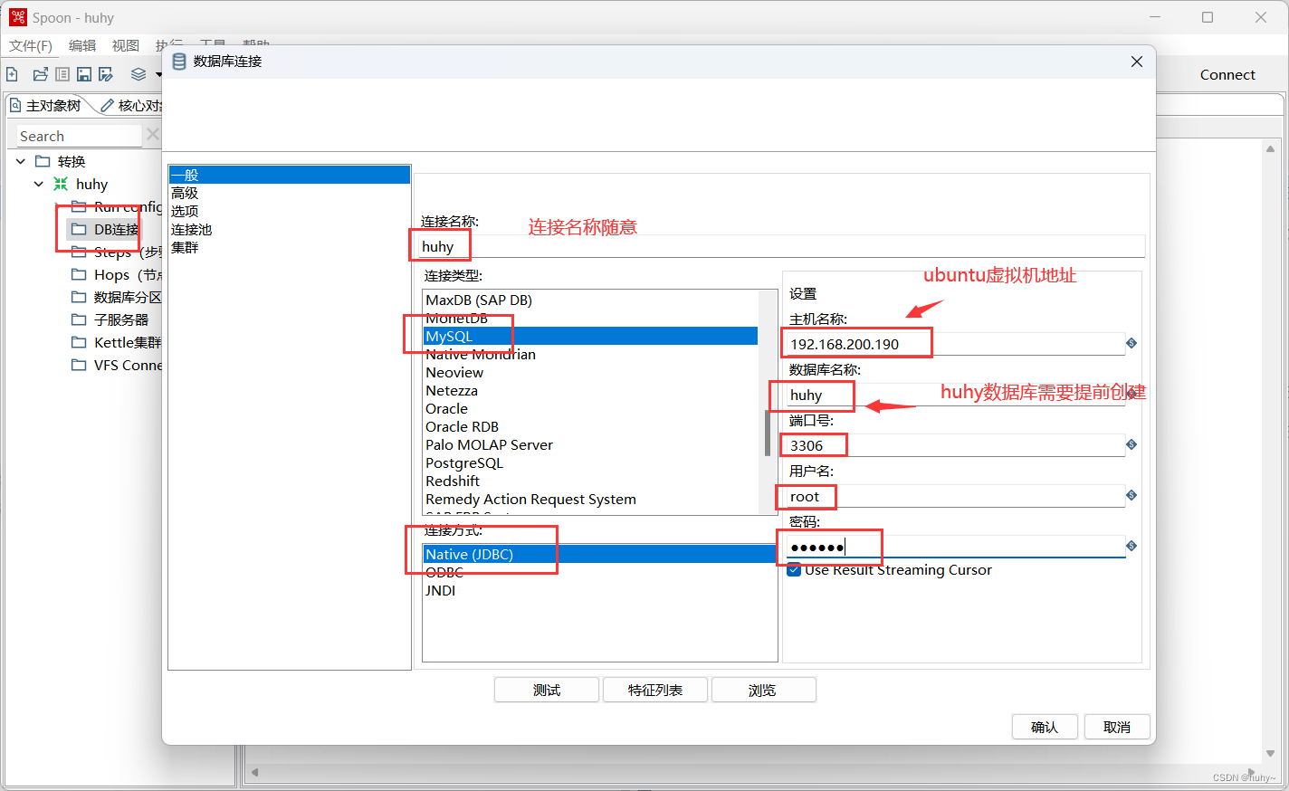Click main window horizontal scrollbar left arrow
Image resolution: width=1289 pixels, height=791 pixels.
tap(255, 772)
